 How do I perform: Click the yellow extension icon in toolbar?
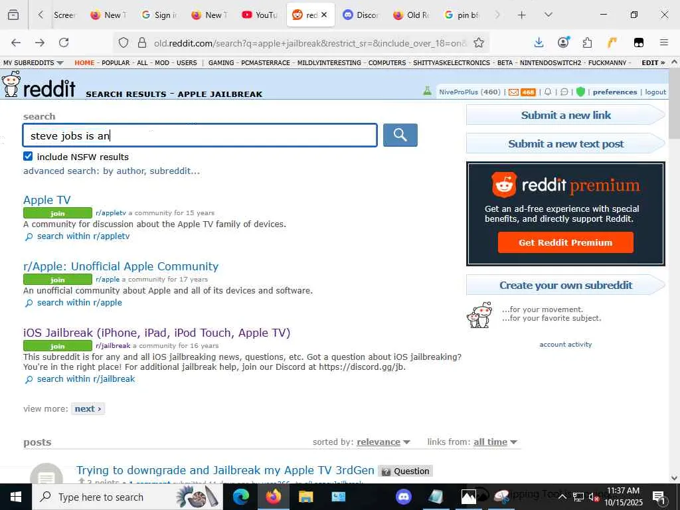[612, 42]
